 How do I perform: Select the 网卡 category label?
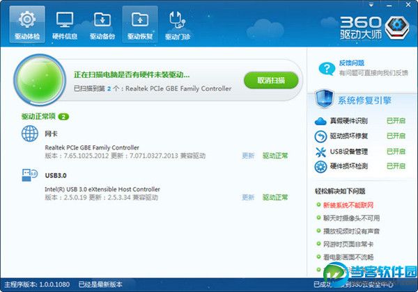51,133
